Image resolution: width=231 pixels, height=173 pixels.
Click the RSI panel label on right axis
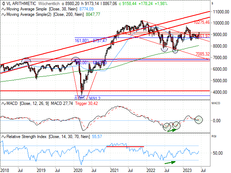[214, 136]
